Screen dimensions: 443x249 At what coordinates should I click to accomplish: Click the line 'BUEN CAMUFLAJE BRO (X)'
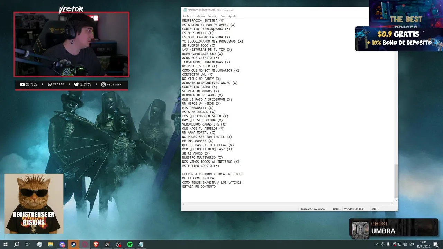click(x=202, y=54)
